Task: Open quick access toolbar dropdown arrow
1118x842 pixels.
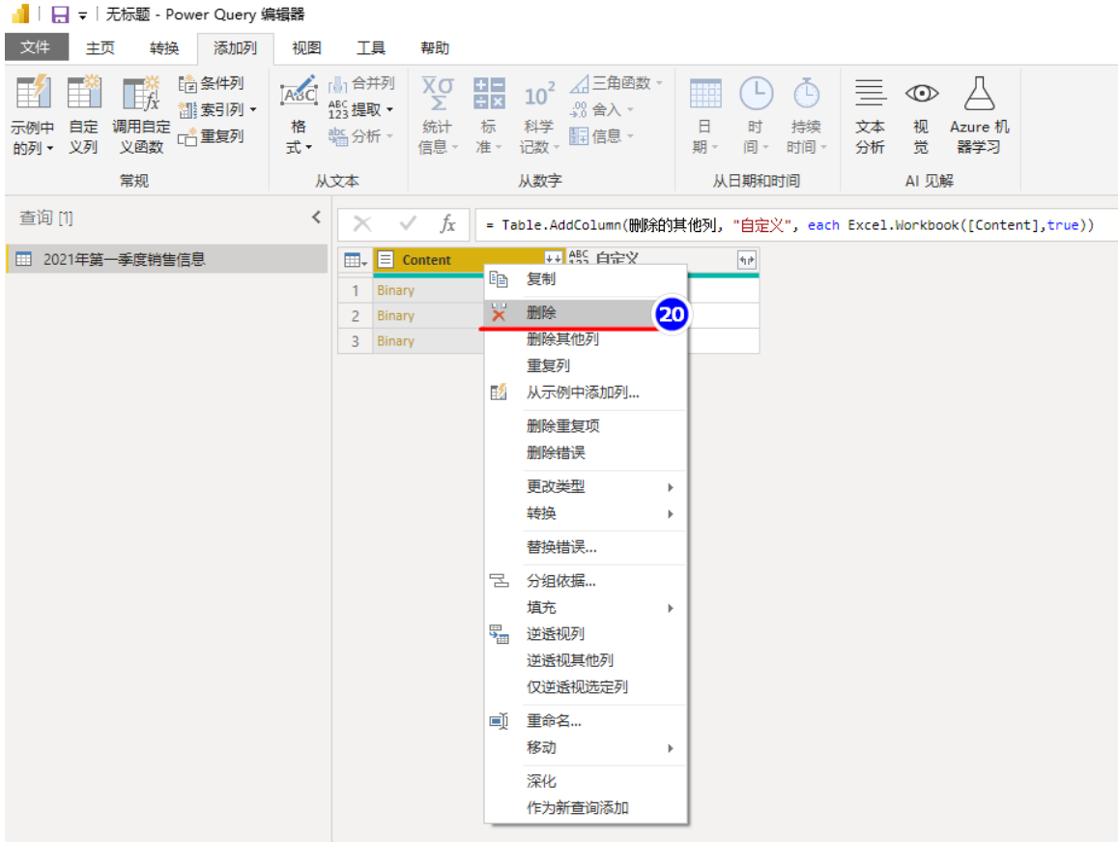Action: tap(83, 15)
